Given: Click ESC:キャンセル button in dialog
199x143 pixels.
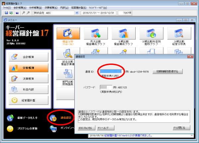Looking at the screenshot, I should [x=87, y=128].
